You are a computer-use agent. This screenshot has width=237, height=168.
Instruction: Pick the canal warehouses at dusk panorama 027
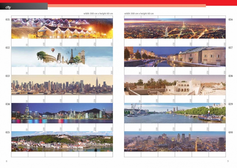point(175,57)
